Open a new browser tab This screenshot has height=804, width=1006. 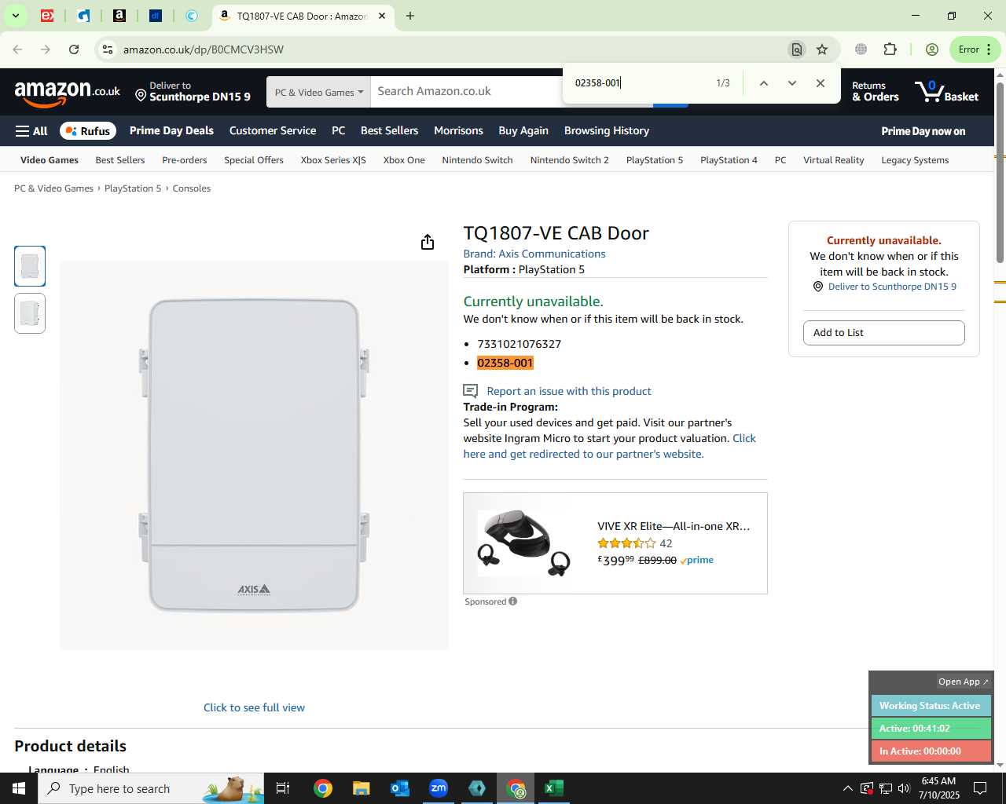coord(410,16)
